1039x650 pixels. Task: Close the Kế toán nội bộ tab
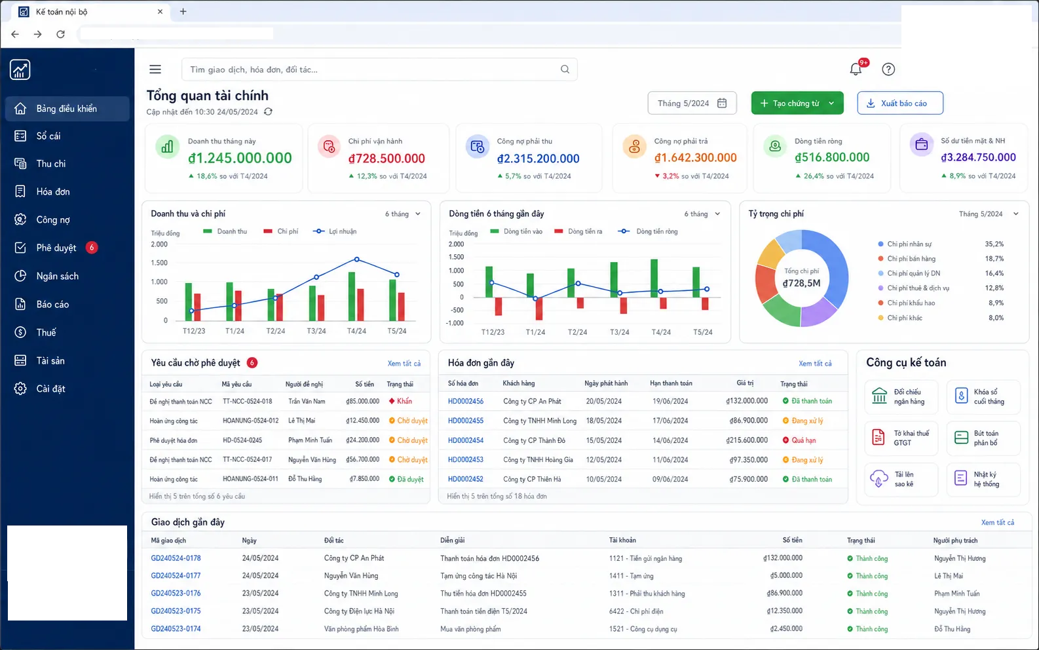160,12
